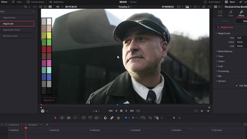The image size is (247, 139).
Task: Stop viewer playback
Action: [x=121, y=111]
